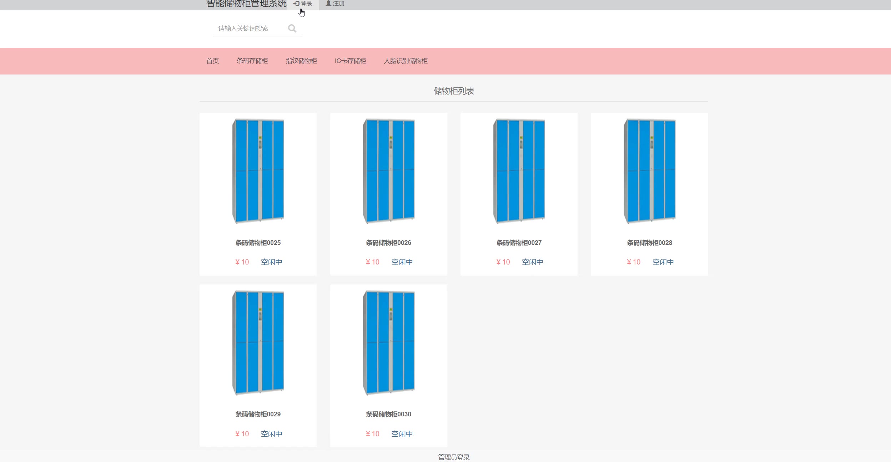Click the search magnifier icon
This screenshot has width=891, height=462.
(292, 29)
